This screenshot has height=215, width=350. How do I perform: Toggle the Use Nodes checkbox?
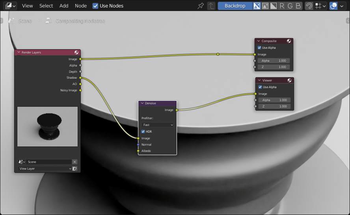95,6
